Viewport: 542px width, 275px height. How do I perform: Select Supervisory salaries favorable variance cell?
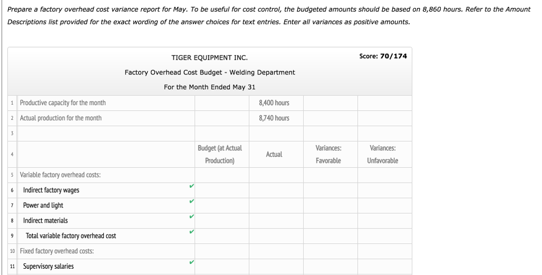click(330, 267)
